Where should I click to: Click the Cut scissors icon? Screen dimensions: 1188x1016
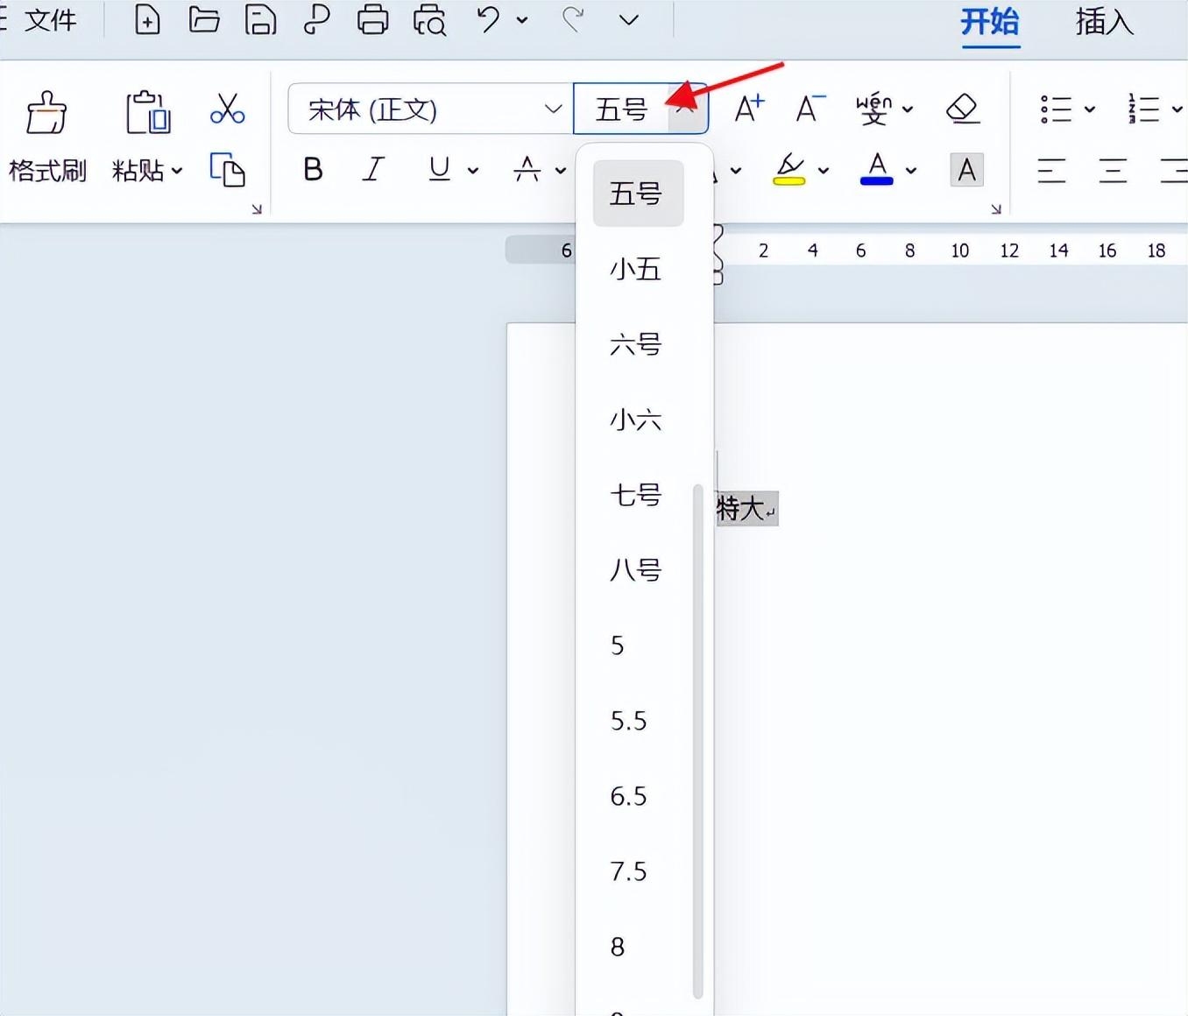(x=227, y=109)
